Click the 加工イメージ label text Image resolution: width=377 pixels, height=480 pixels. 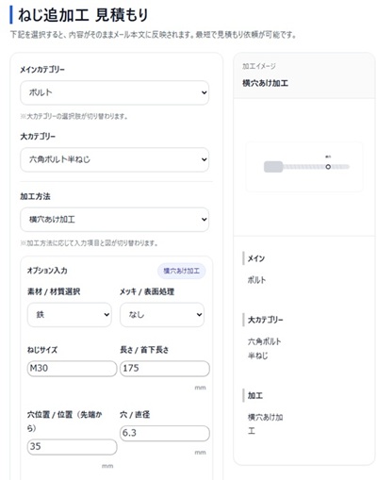(x=259, y=66)
